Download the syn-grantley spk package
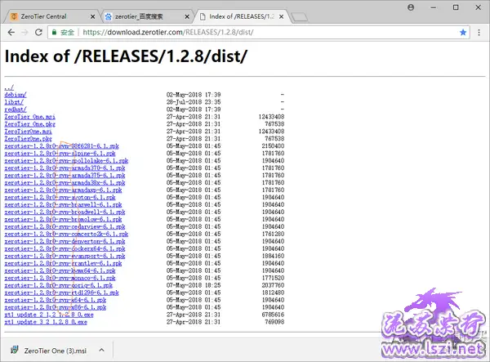 63,263
